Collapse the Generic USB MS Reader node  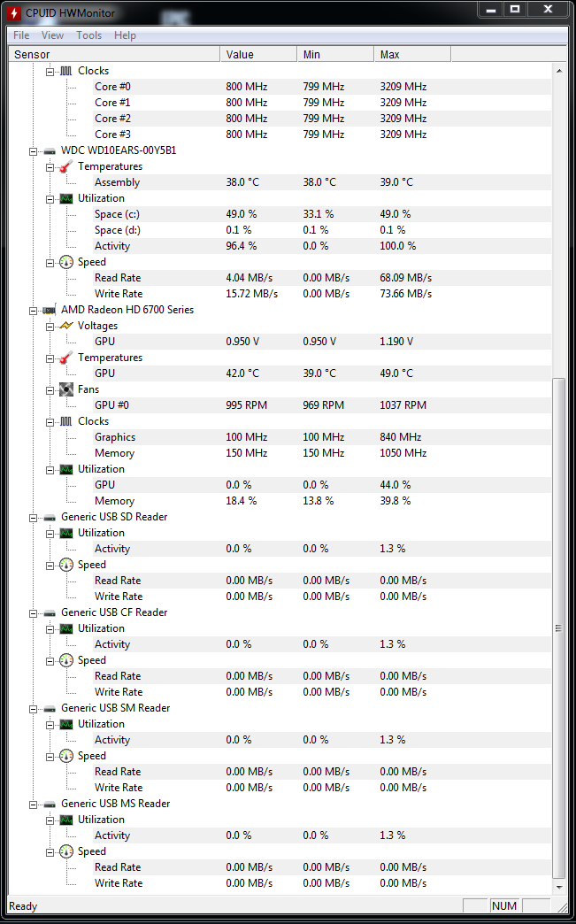coord(34,804)
